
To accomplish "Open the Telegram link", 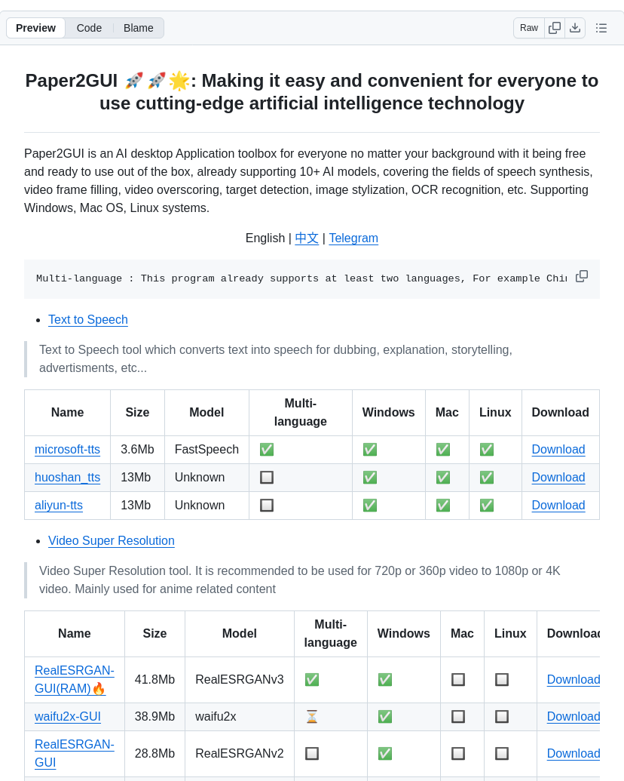I will [x=353, y=238].
